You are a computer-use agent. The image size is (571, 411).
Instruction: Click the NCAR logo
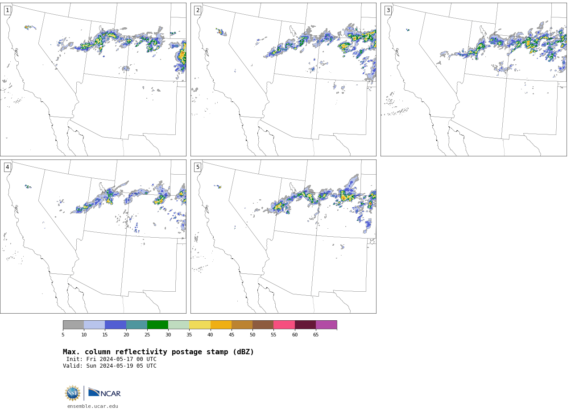pyautogui.click(x=104, y=393)
